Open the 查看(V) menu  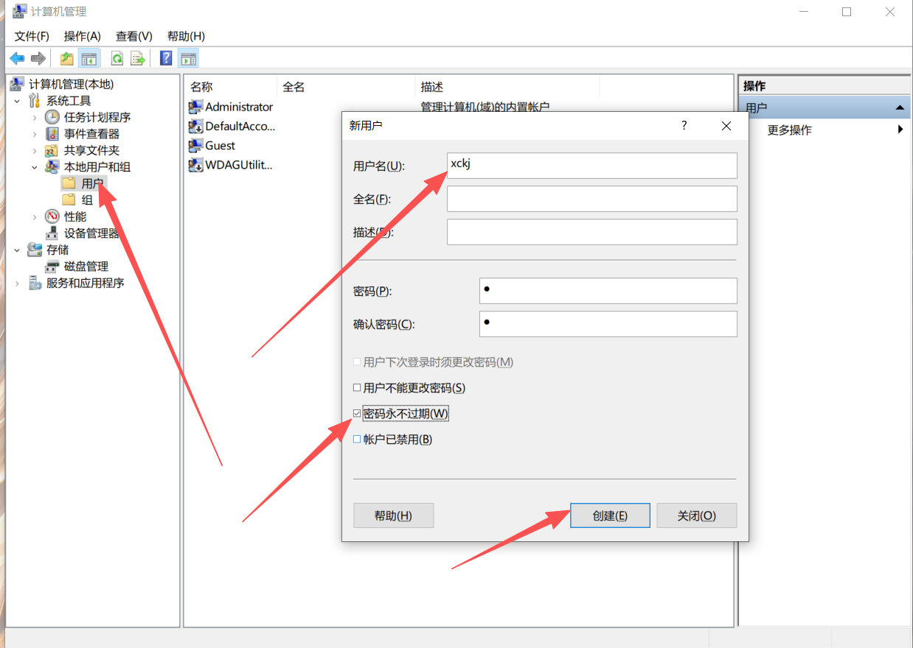(133, 36)
